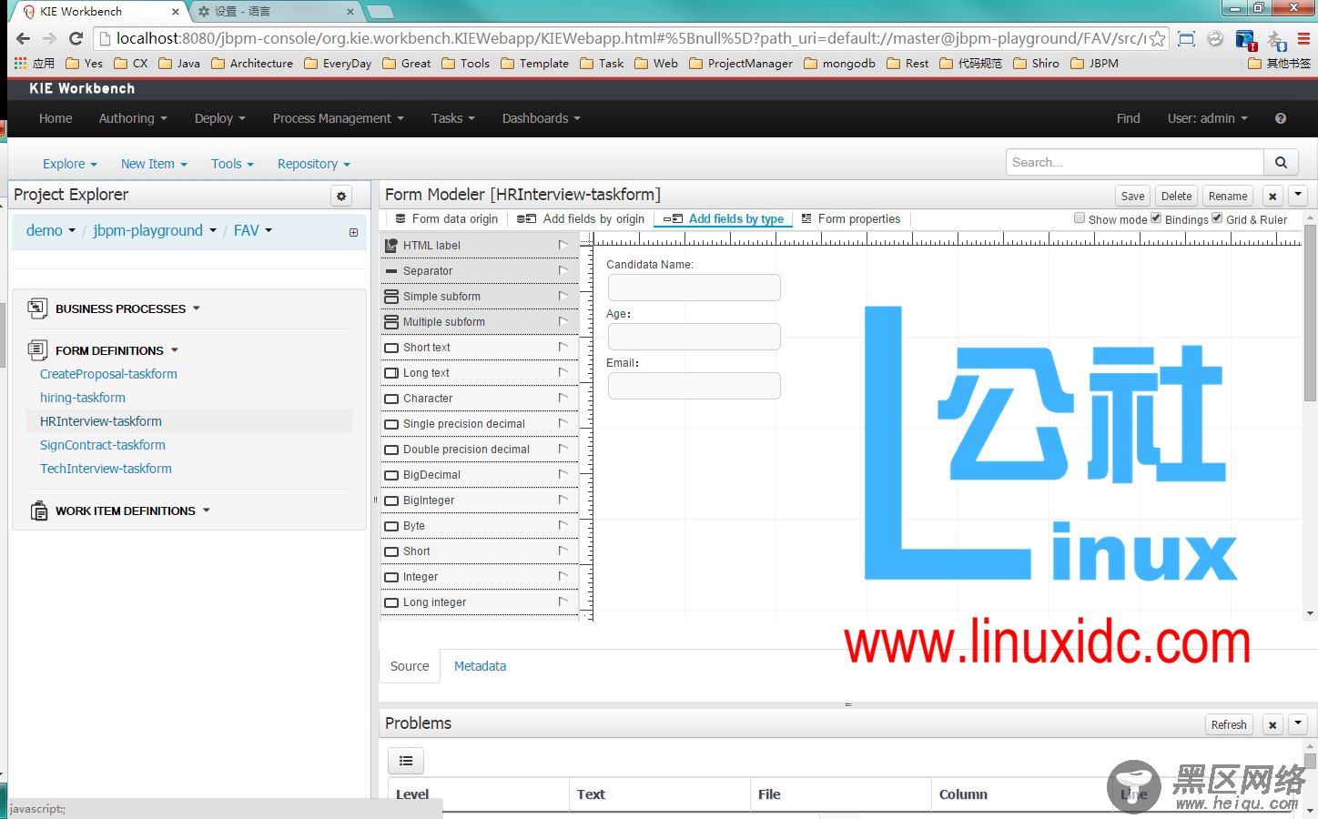The image size is (1318, 819).
Task: Click the Rename button
Action: click(x=1228, y=196)
